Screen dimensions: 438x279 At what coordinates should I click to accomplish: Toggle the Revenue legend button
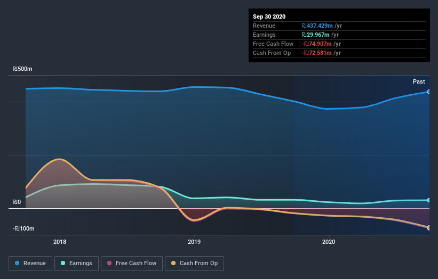30,264
